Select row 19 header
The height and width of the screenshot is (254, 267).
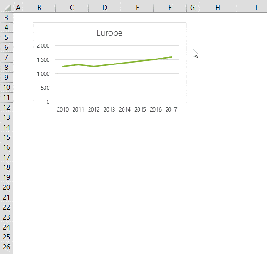[6, 177]
